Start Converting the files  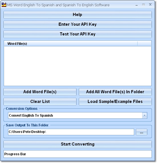(x=78, y=144)
